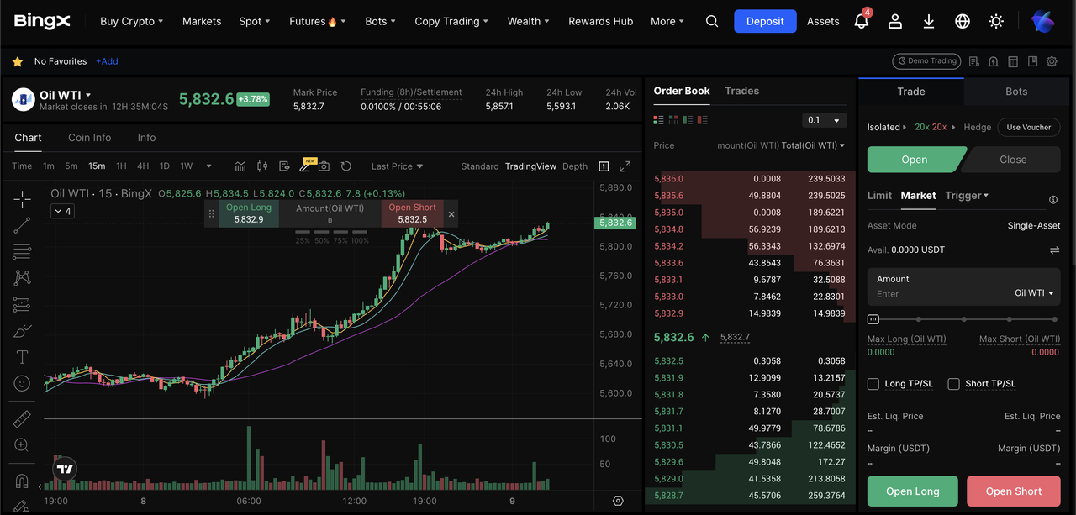Screen dimensions: 1076x515
Task: Choose the ruler measure tool
Action: coord(22,418)
